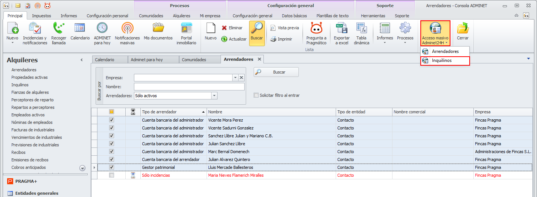Select Inquilinos from the Acceso masivo menu
This screenshot has height=197, width=537.
point(441,60)
